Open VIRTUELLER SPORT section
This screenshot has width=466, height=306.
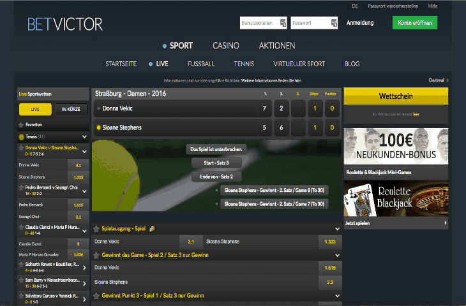[299, 64]
